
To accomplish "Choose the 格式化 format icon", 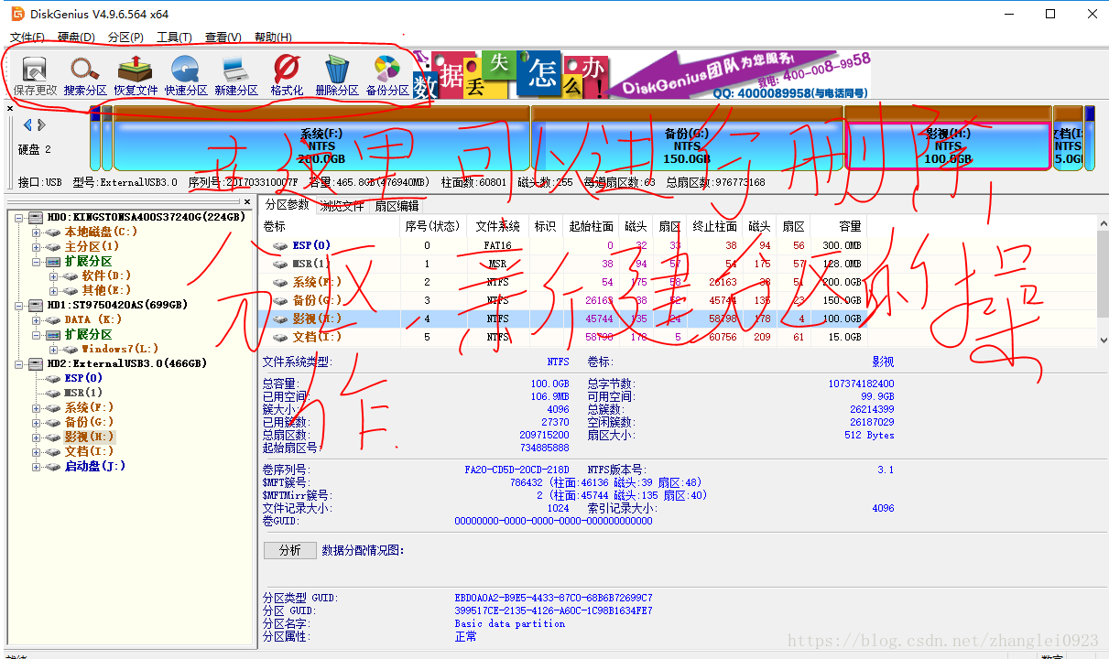I will point(287,75).
